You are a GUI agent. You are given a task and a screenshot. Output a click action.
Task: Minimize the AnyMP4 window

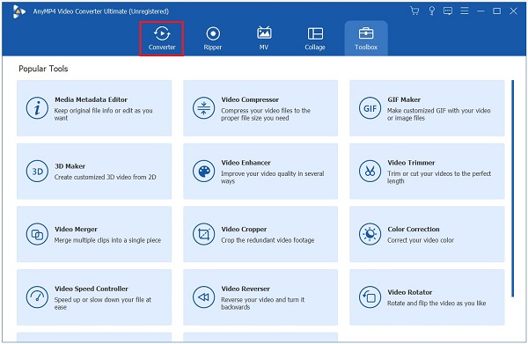480,11
